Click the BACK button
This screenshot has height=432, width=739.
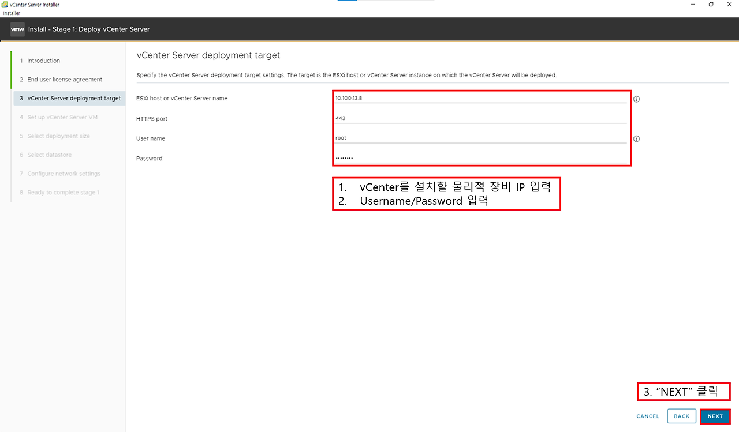[681, 416]
